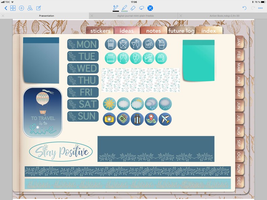Tap the champagne glasses sticker icon
This screenshot has width=267, height=200.
(x=123, y=58)
